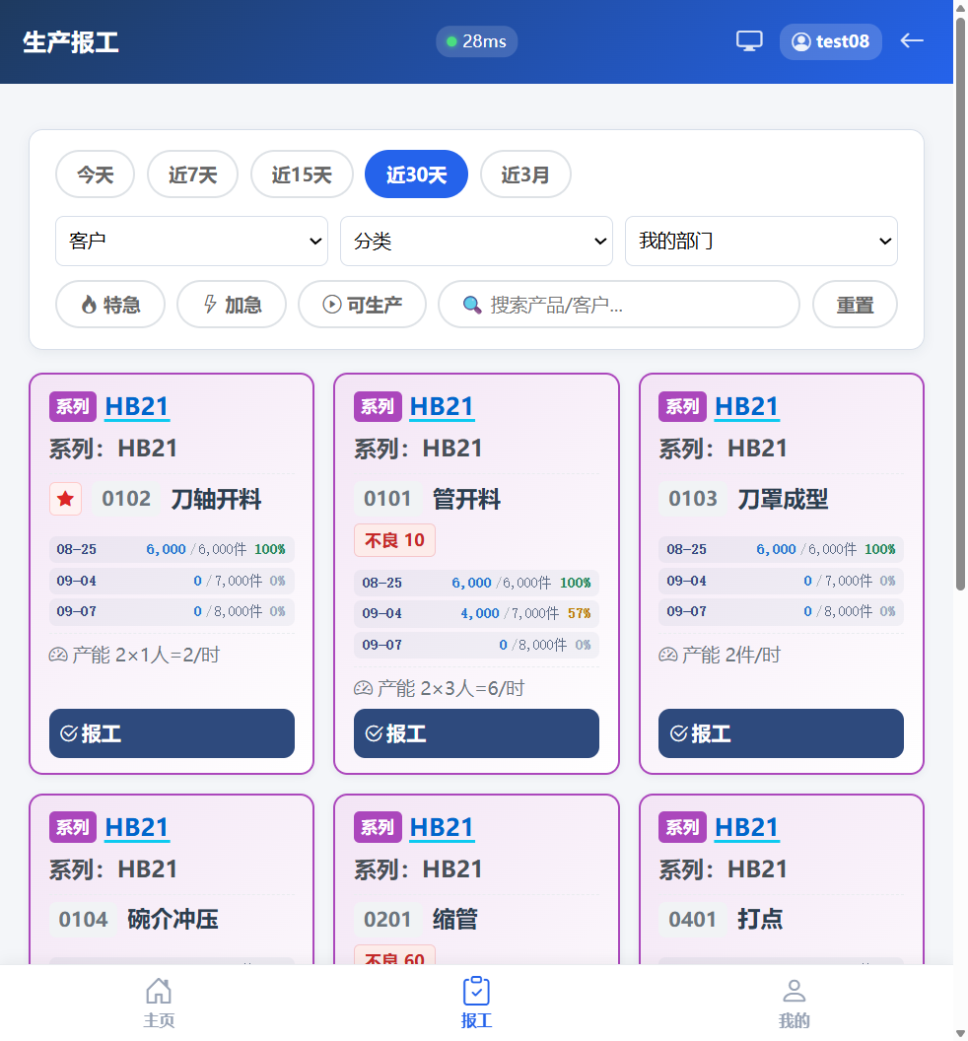Click the page vertical scrollbar thumb

coord(961,304)
